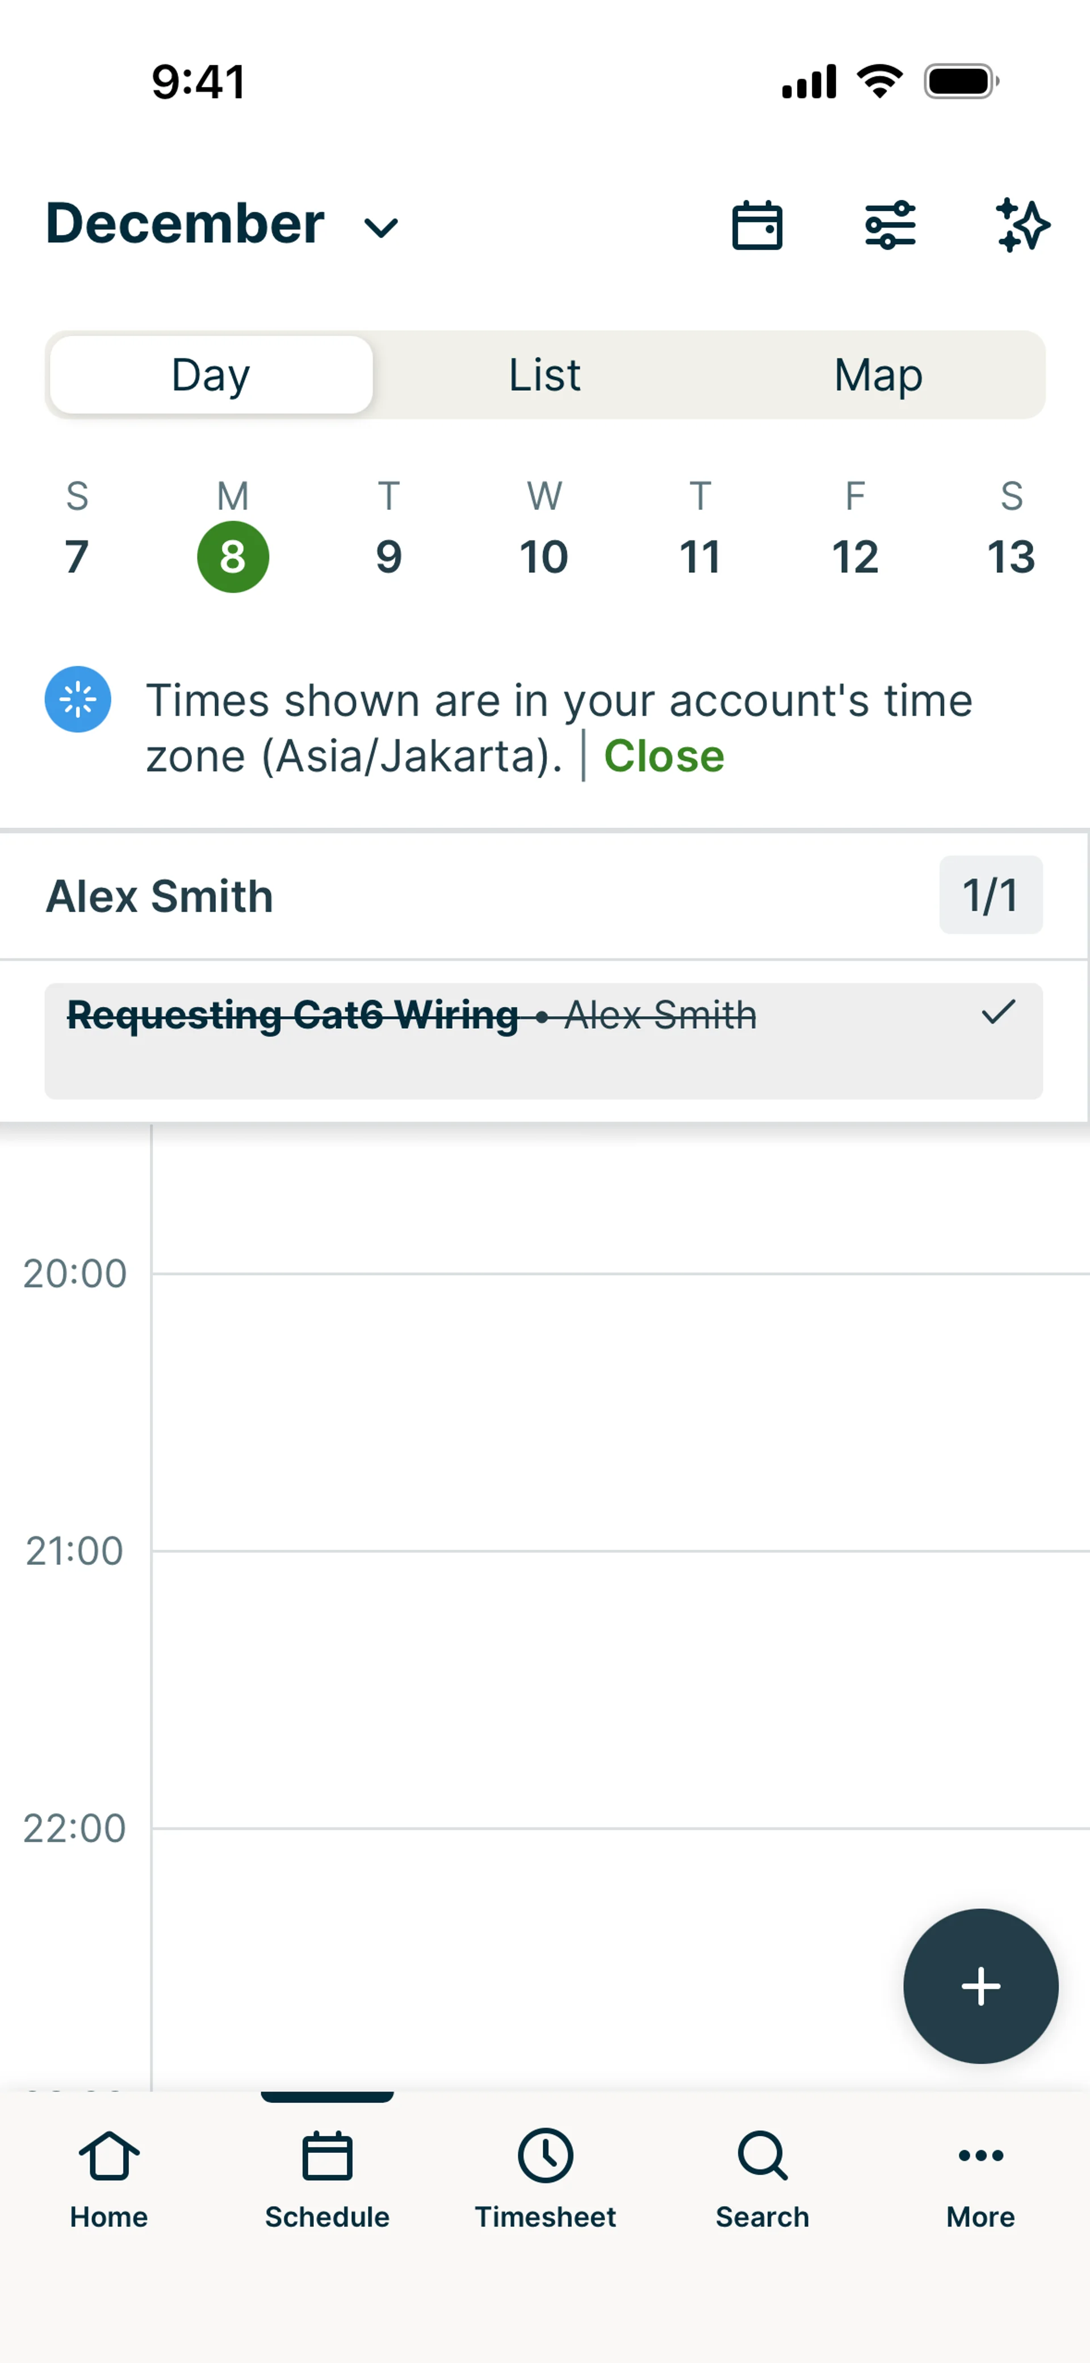Tap the sparkle AI assistant icon

click(1022, 225)
